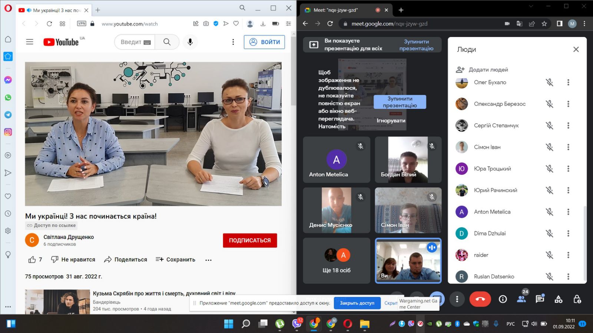Open Meet meeting details info icon

coord(503,299)
